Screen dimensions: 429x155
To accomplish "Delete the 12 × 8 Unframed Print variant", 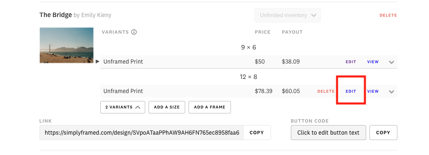I will (x=326, y=91).
